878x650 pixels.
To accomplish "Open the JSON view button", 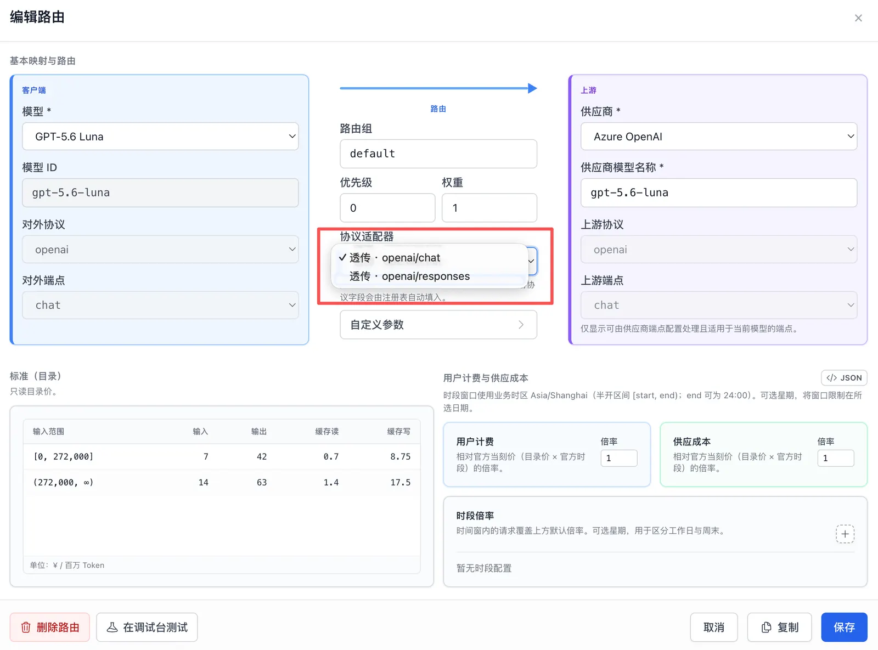I will tap(844, 378).
